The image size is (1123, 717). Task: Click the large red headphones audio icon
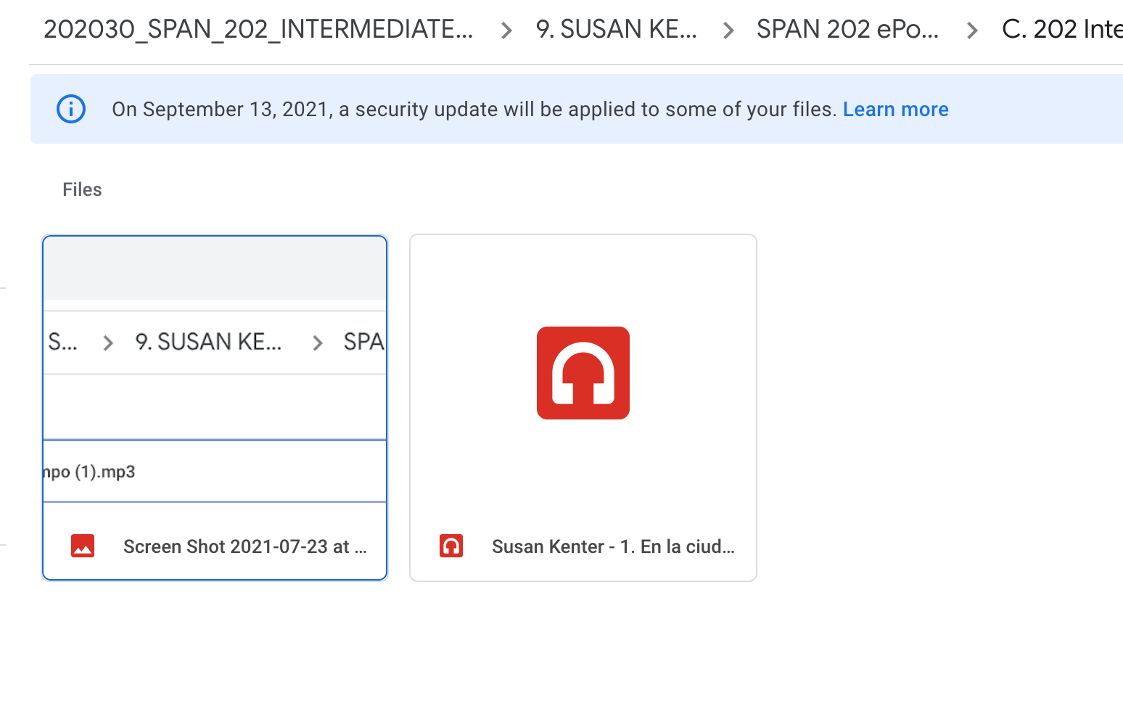583,373
